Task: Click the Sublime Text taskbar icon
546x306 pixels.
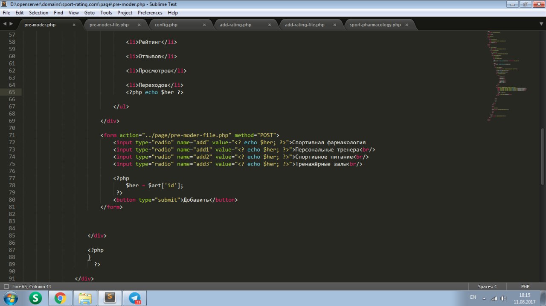Action: coord(110,298)
